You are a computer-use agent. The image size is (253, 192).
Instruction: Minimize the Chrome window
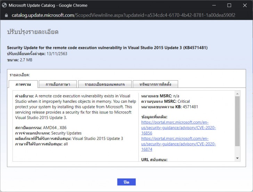[x=214, y=5]
